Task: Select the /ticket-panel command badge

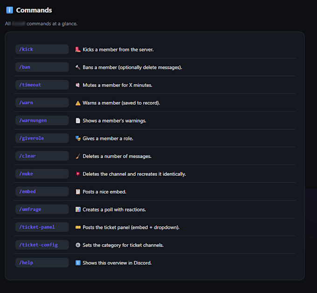Action: pos(42,227)
